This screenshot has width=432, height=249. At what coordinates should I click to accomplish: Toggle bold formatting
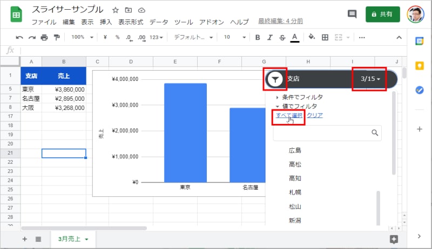[258, 37]
